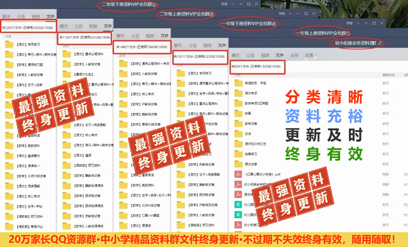Click 举报 in 二年级上册资料VIP会员群 title bar
Screen dimensions: 408x247
tap(281, 14)
